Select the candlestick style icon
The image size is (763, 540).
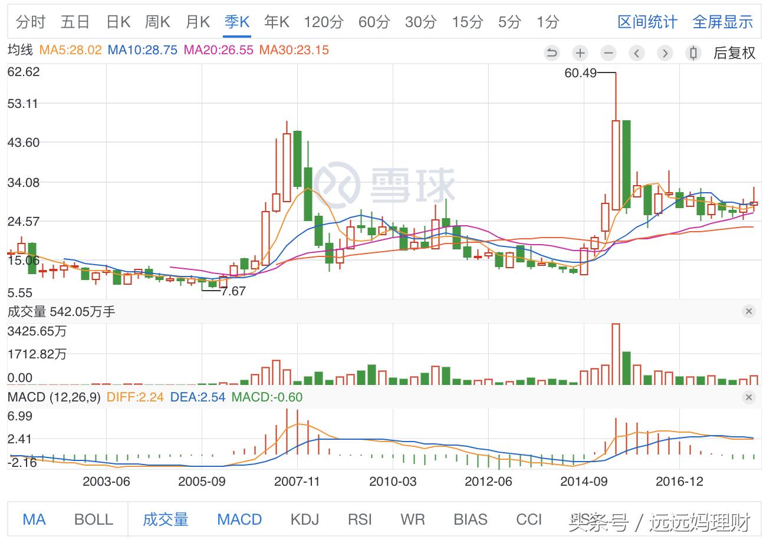(x=693, y=53)
